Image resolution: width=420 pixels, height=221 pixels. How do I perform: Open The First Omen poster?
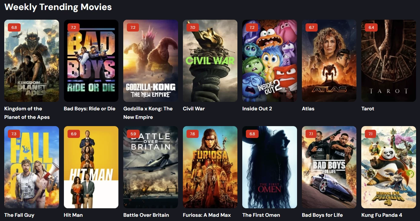pyautogui.click(x=270, y=167)
